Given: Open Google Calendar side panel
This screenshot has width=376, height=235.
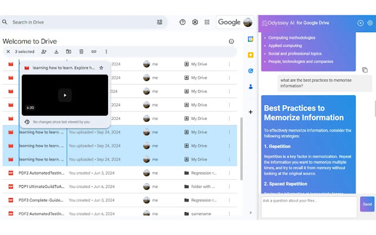Looking at the screenshot, I should click(x=251, y=39).
